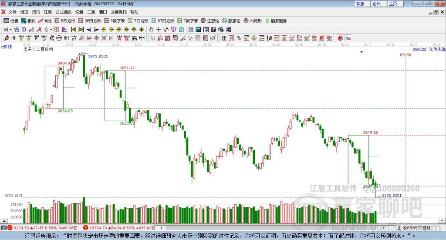Open the 江恩 menu
The width and height of the screenshot is (446, 240).
[48, 12]
